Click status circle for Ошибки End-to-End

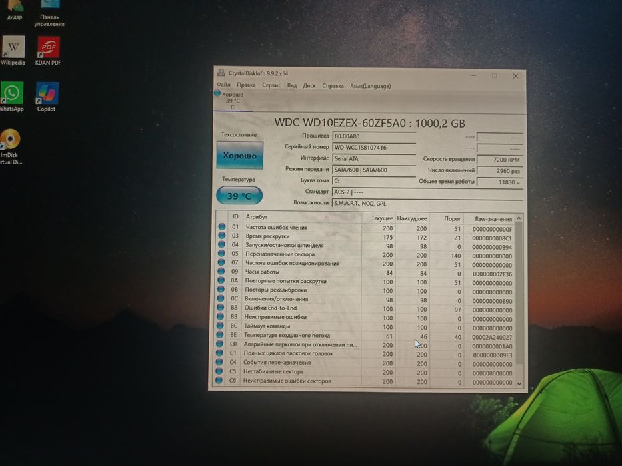click(221, 307)
